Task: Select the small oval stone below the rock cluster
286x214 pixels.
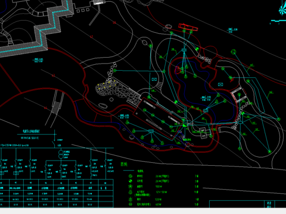Action: (x=103, y=106)
